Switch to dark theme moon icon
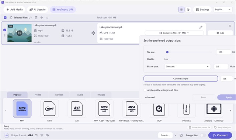This screenshot has height=140, width=236. (188, 10)
